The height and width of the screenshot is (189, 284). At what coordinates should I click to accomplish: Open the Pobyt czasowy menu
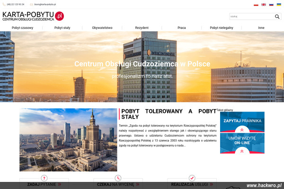pyautogui.click(x=22, y=28)
